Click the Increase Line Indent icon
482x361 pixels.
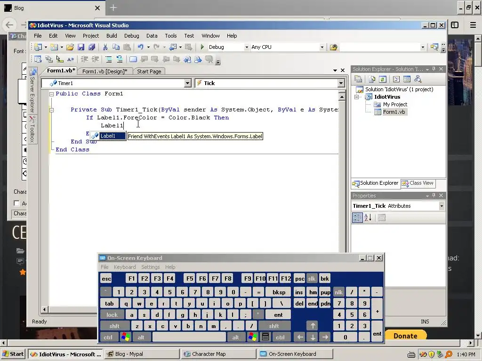click(95, 59)
